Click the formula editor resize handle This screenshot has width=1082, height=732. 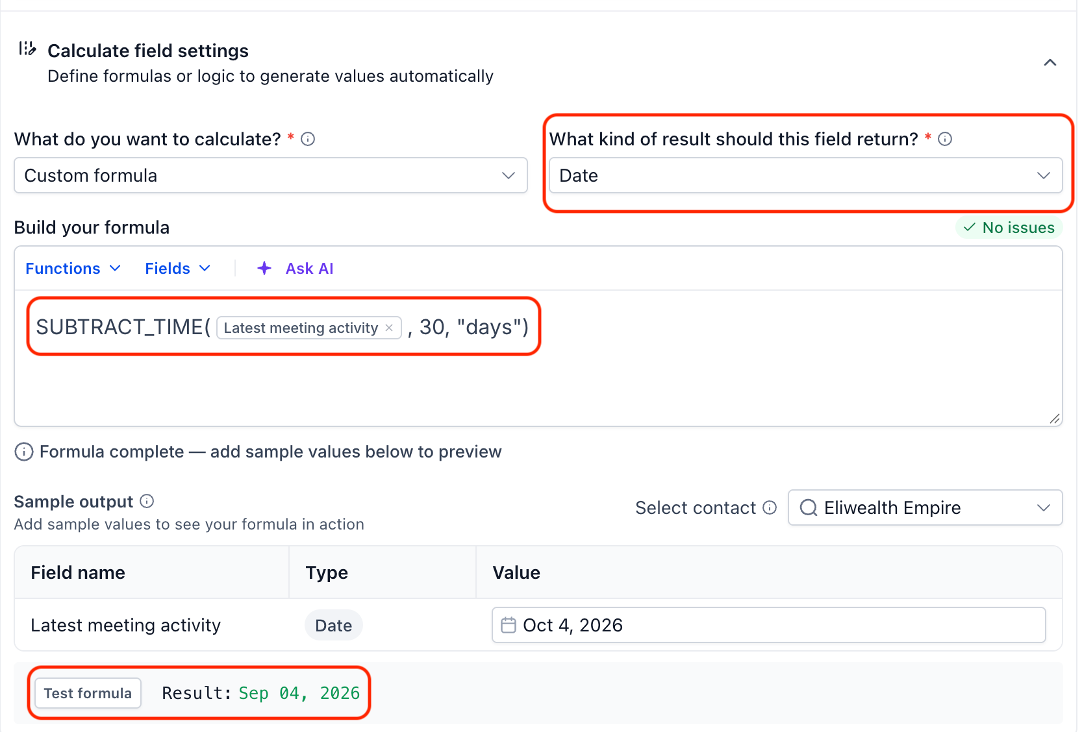click(1055, 419)
